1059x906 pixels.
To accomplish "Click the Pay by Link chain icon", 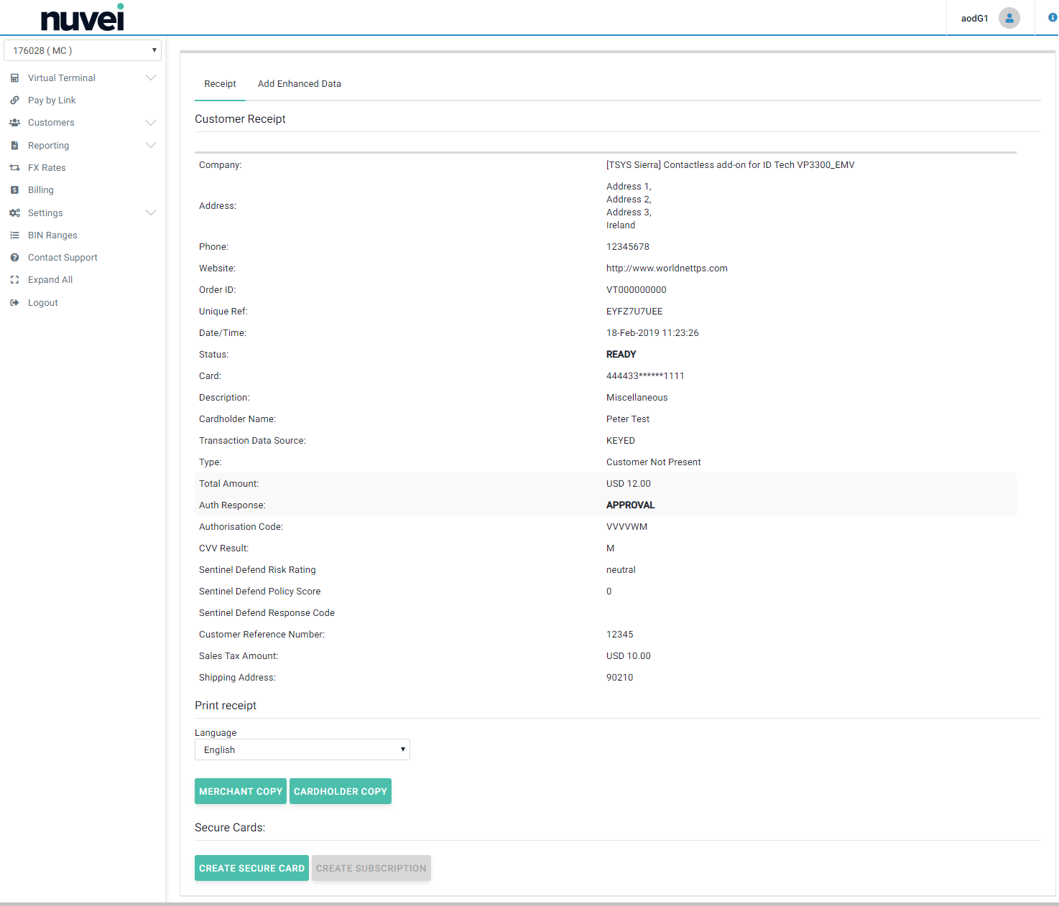I will (x=14, y=101).
